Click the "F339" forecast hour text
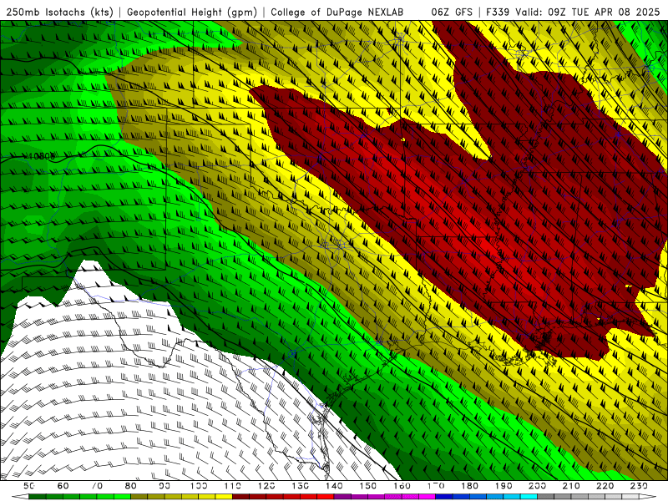This screenshot has height=501, width=668. 498,13
